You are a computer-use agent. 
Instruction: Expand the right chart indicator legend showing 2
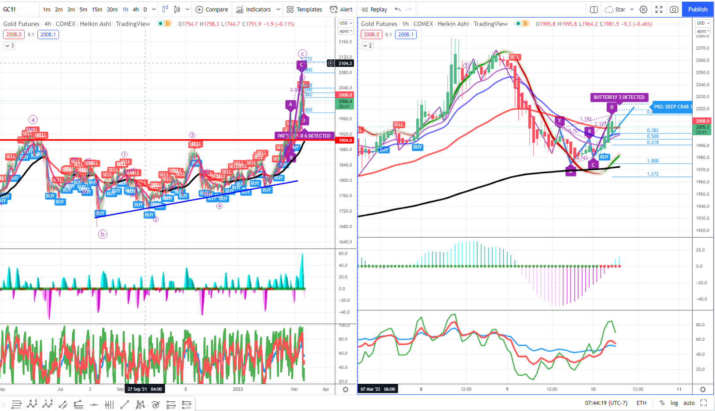click(367, 46)
